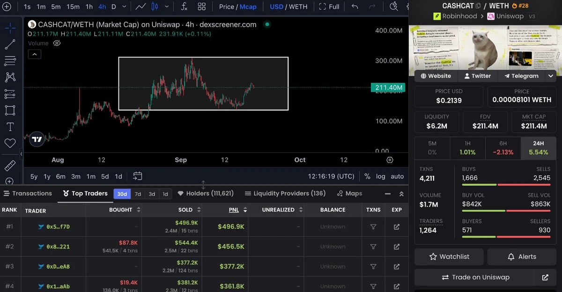Viewport: 562px width, 292px height.
Task: Open explorer link for trader 0x1…aAb
Action: point(397,286)
